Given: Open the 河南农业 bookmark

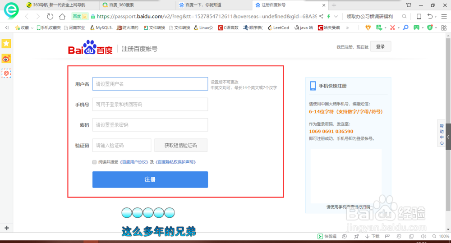Looking at the screenshot, I should pos(74,28).
